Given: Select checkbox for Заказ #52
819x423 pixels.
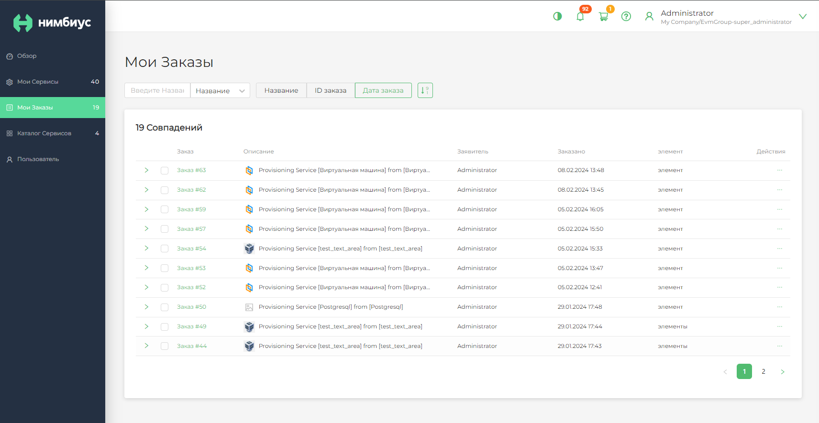Looking at the screenshot, I should 165,288.
